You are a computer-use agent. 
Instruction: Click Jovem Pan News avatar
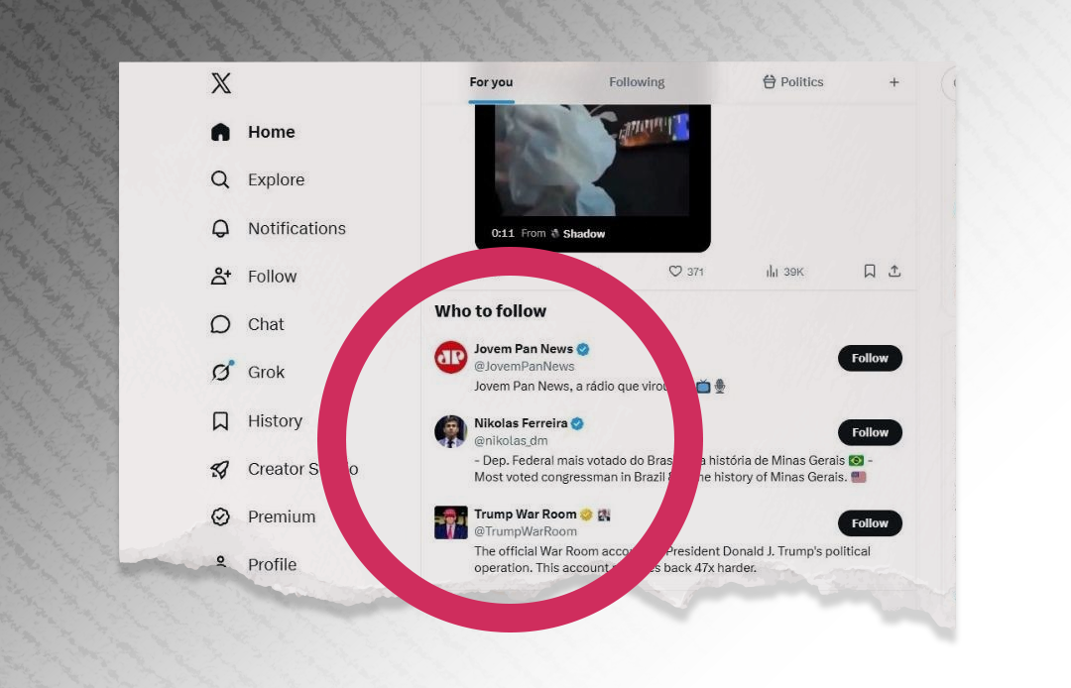[451, 357]
